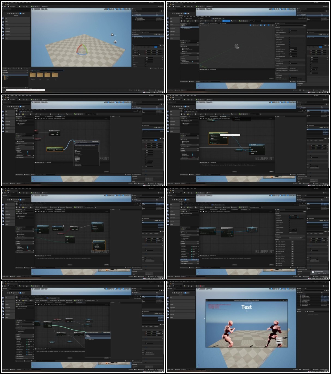This screenshot has width=331, height=374.
Task: Click Dock in Layout in gizmo screenshot
Action: click(x=153, y=68)
